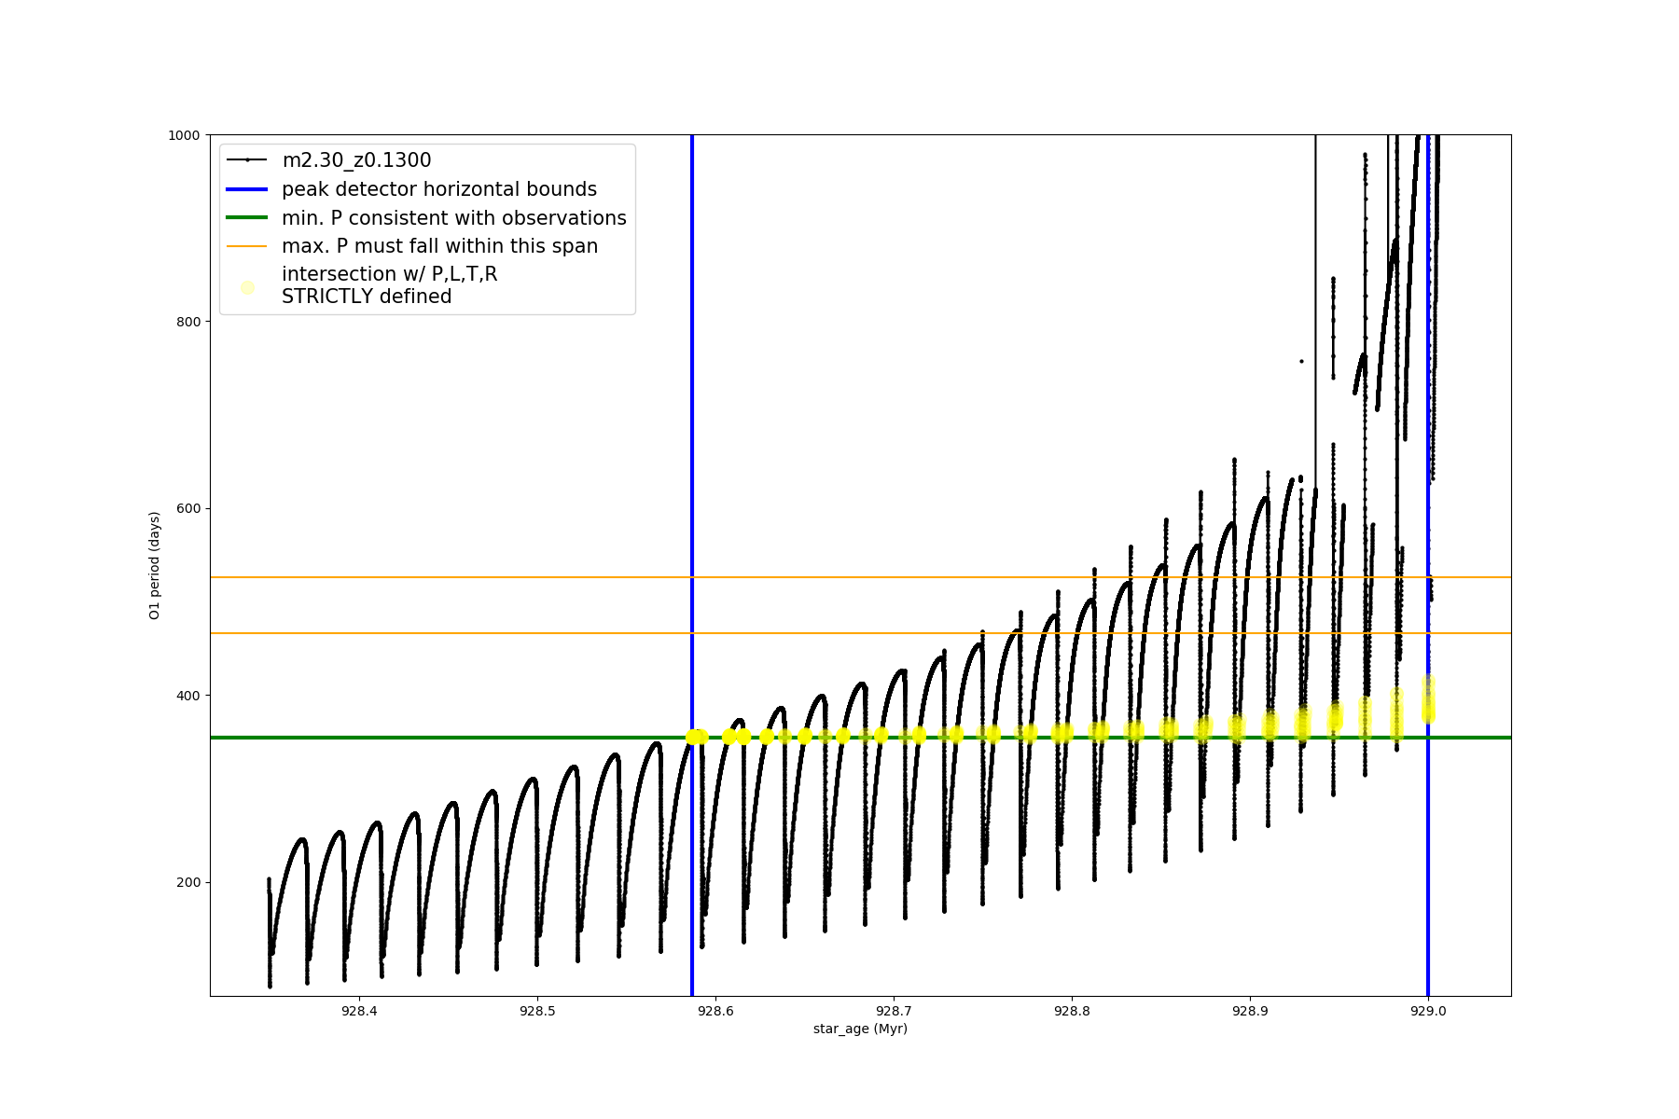Click the blue line sample in the legend
The width and height of the screenshot is (1679, 1119).
click(x=247, y=189)
